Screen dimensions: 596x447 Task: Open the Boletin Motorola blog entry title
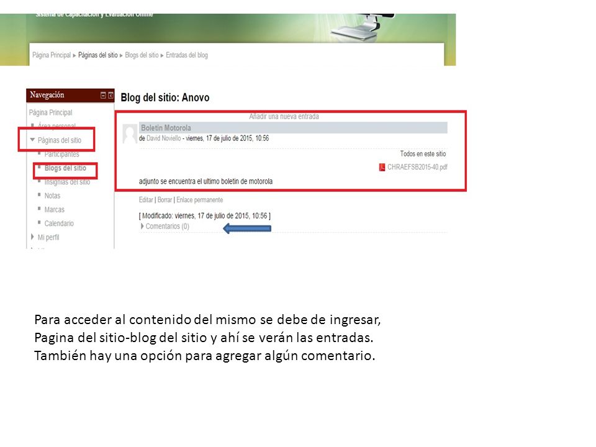[166, 128]
